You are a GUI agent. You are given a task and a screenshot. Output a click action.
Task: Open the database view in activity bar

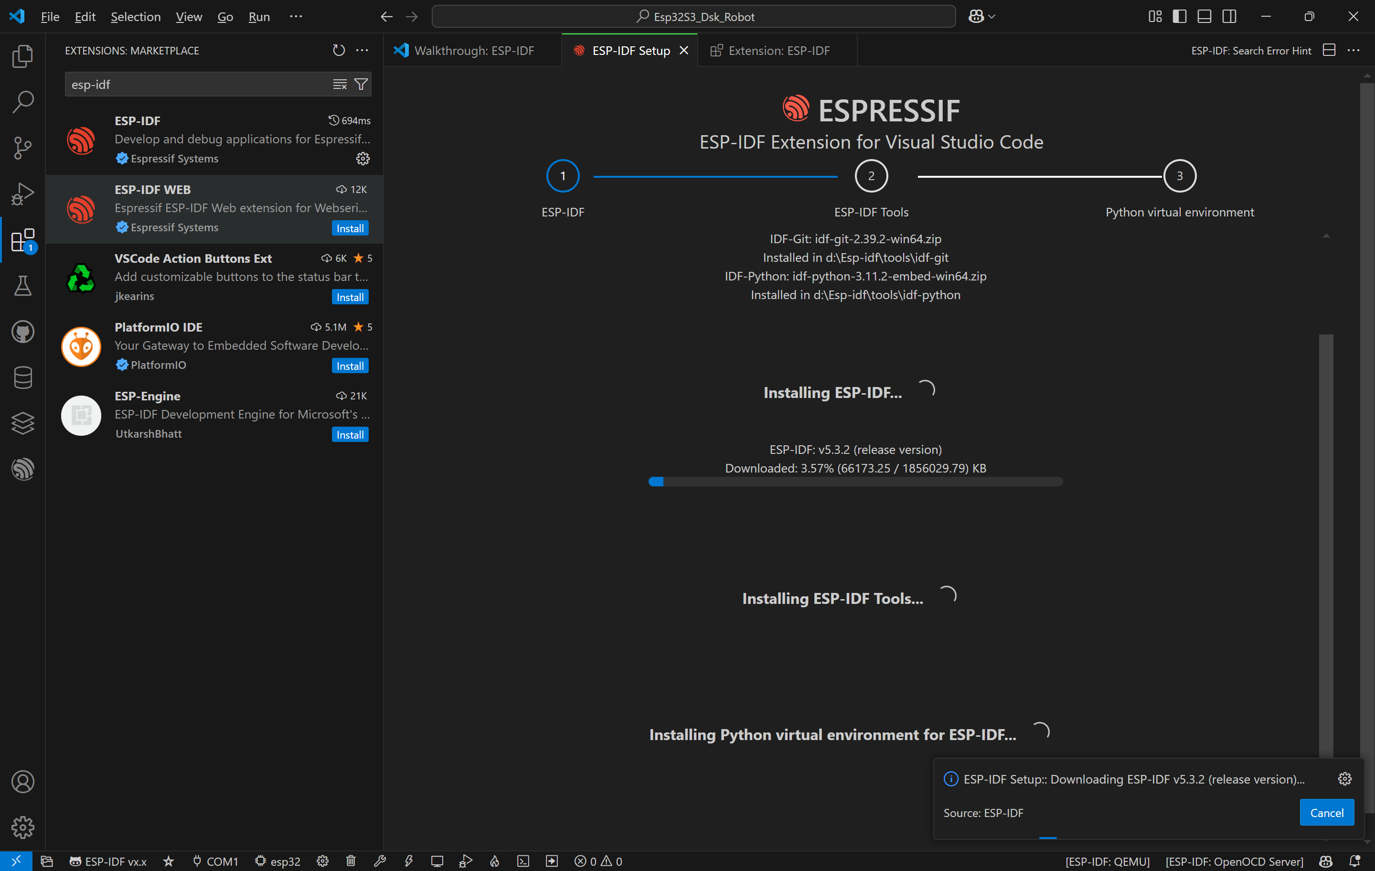(x=22, y=377)
